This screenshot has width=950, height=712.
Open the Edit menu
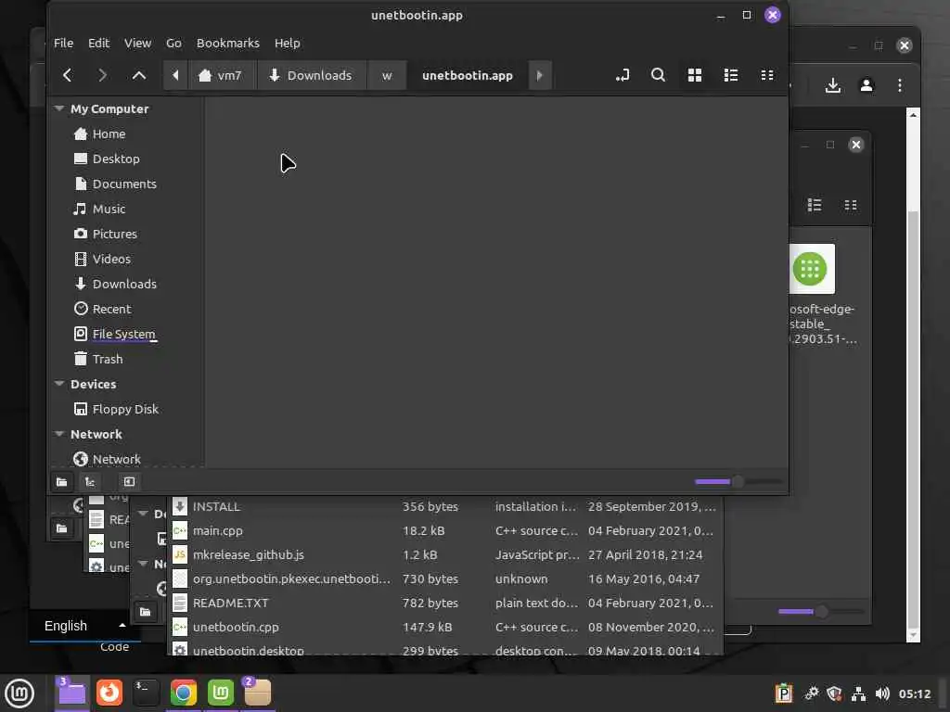point(98,43)
